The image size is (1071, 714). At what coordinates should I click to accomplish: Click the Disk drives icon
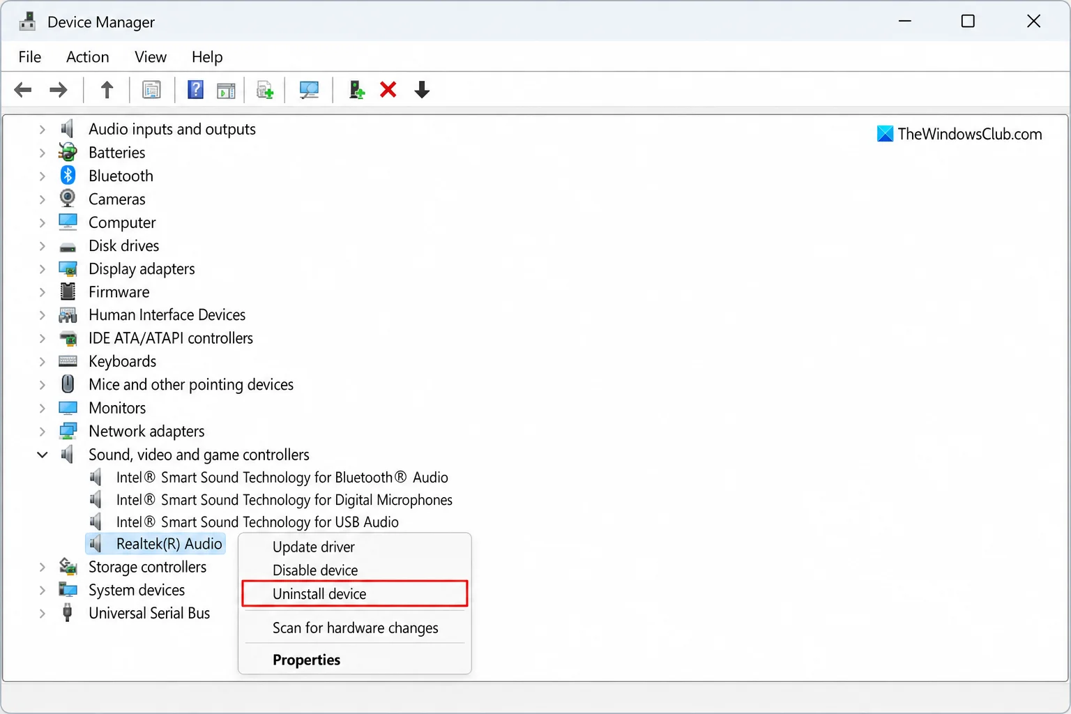(x=68, y=247)
